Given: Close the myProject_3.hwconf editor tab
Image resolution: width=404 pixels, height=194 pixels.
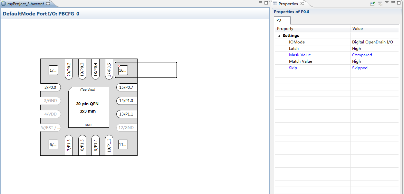Looking at the screenshot, I should point(48,4).
